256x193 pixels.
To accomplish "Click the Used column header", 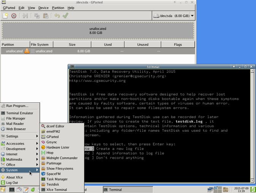I will coord(108,45).
